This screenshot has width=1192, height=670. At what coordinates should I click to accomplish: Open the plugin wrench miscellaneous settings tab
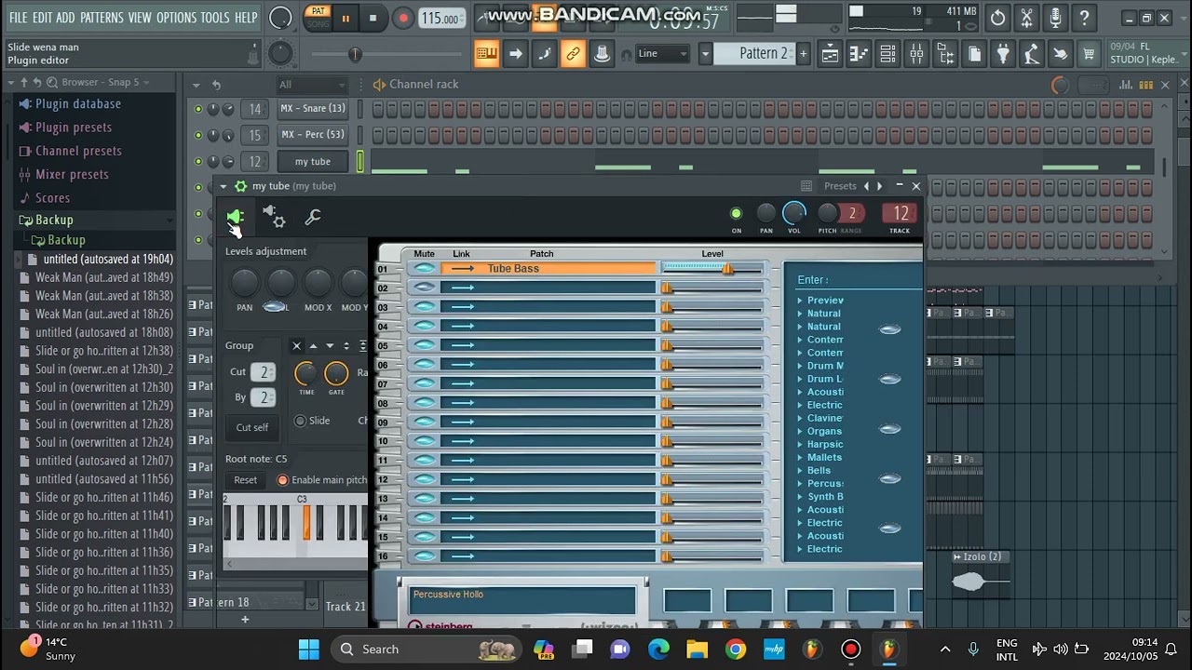click(313, 218)
